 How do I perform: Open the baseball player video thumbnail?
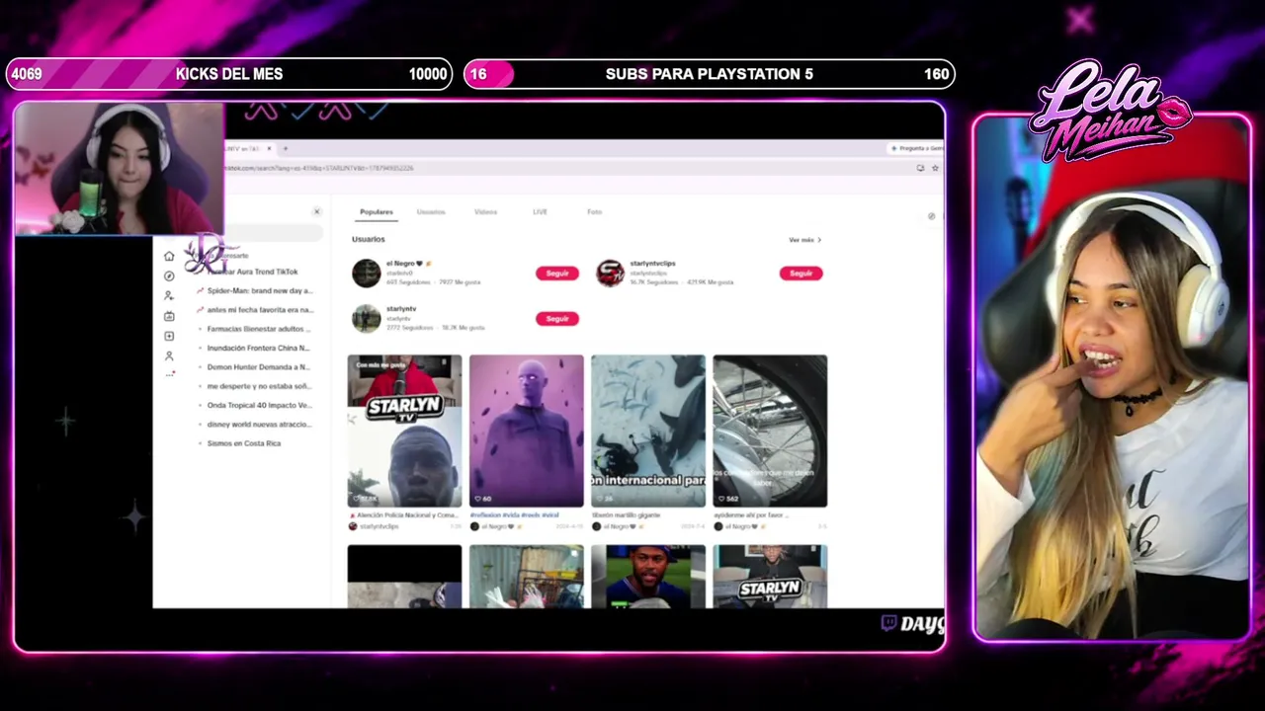648,577
